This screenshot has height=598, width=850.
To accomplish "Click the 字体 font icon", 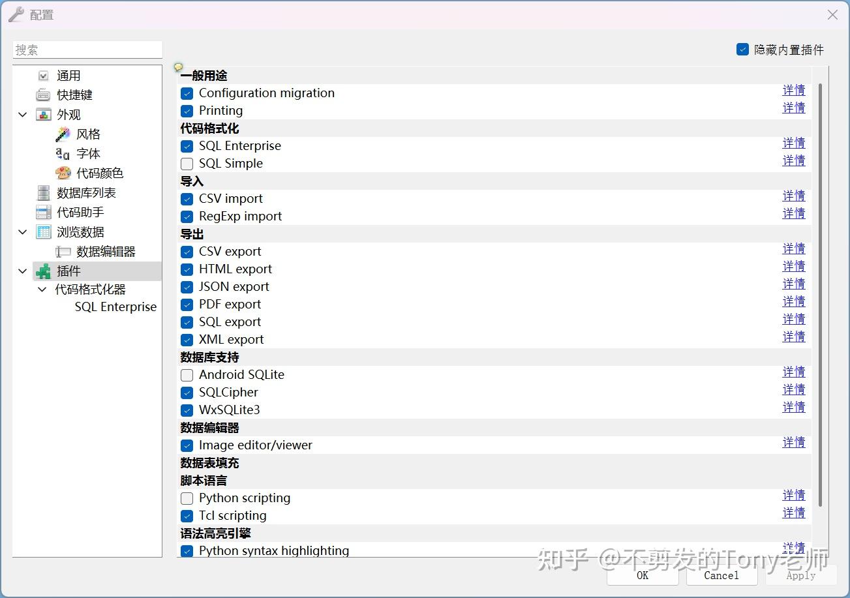I will [63, 153].
